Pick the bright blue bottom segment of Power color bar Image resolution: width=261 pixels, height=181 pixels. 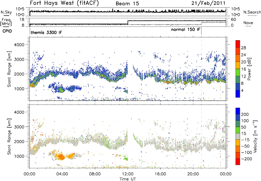238,94
